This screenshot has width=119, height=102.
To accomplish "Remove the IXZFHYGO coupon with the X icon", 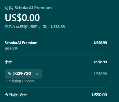I will tap(37, 74).
